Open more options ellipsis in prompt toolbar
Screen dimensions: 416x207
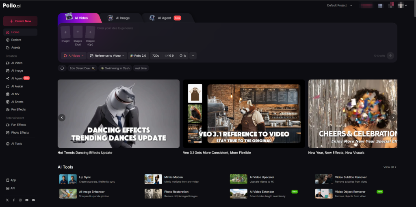coord(193,55)
